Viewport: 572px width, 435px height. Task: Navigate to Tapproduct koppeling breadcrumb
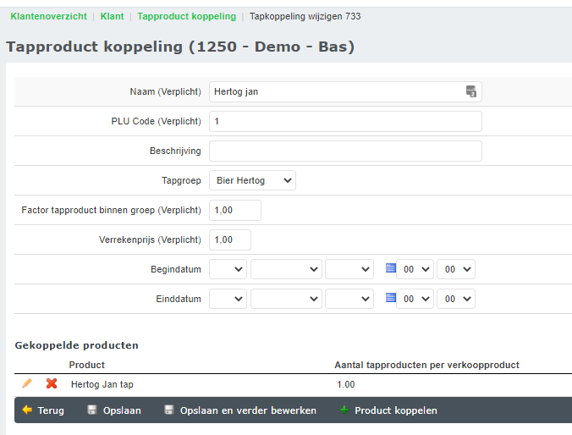[x=186, y=16]
